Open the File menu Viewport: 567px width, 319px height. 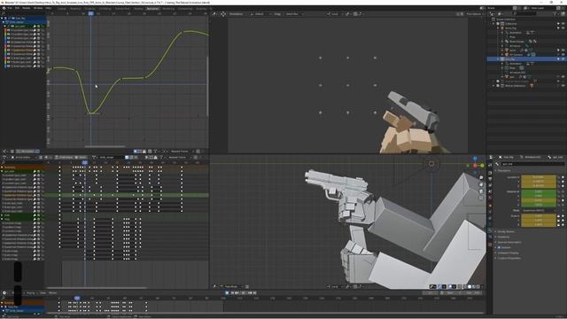point(10,8)
